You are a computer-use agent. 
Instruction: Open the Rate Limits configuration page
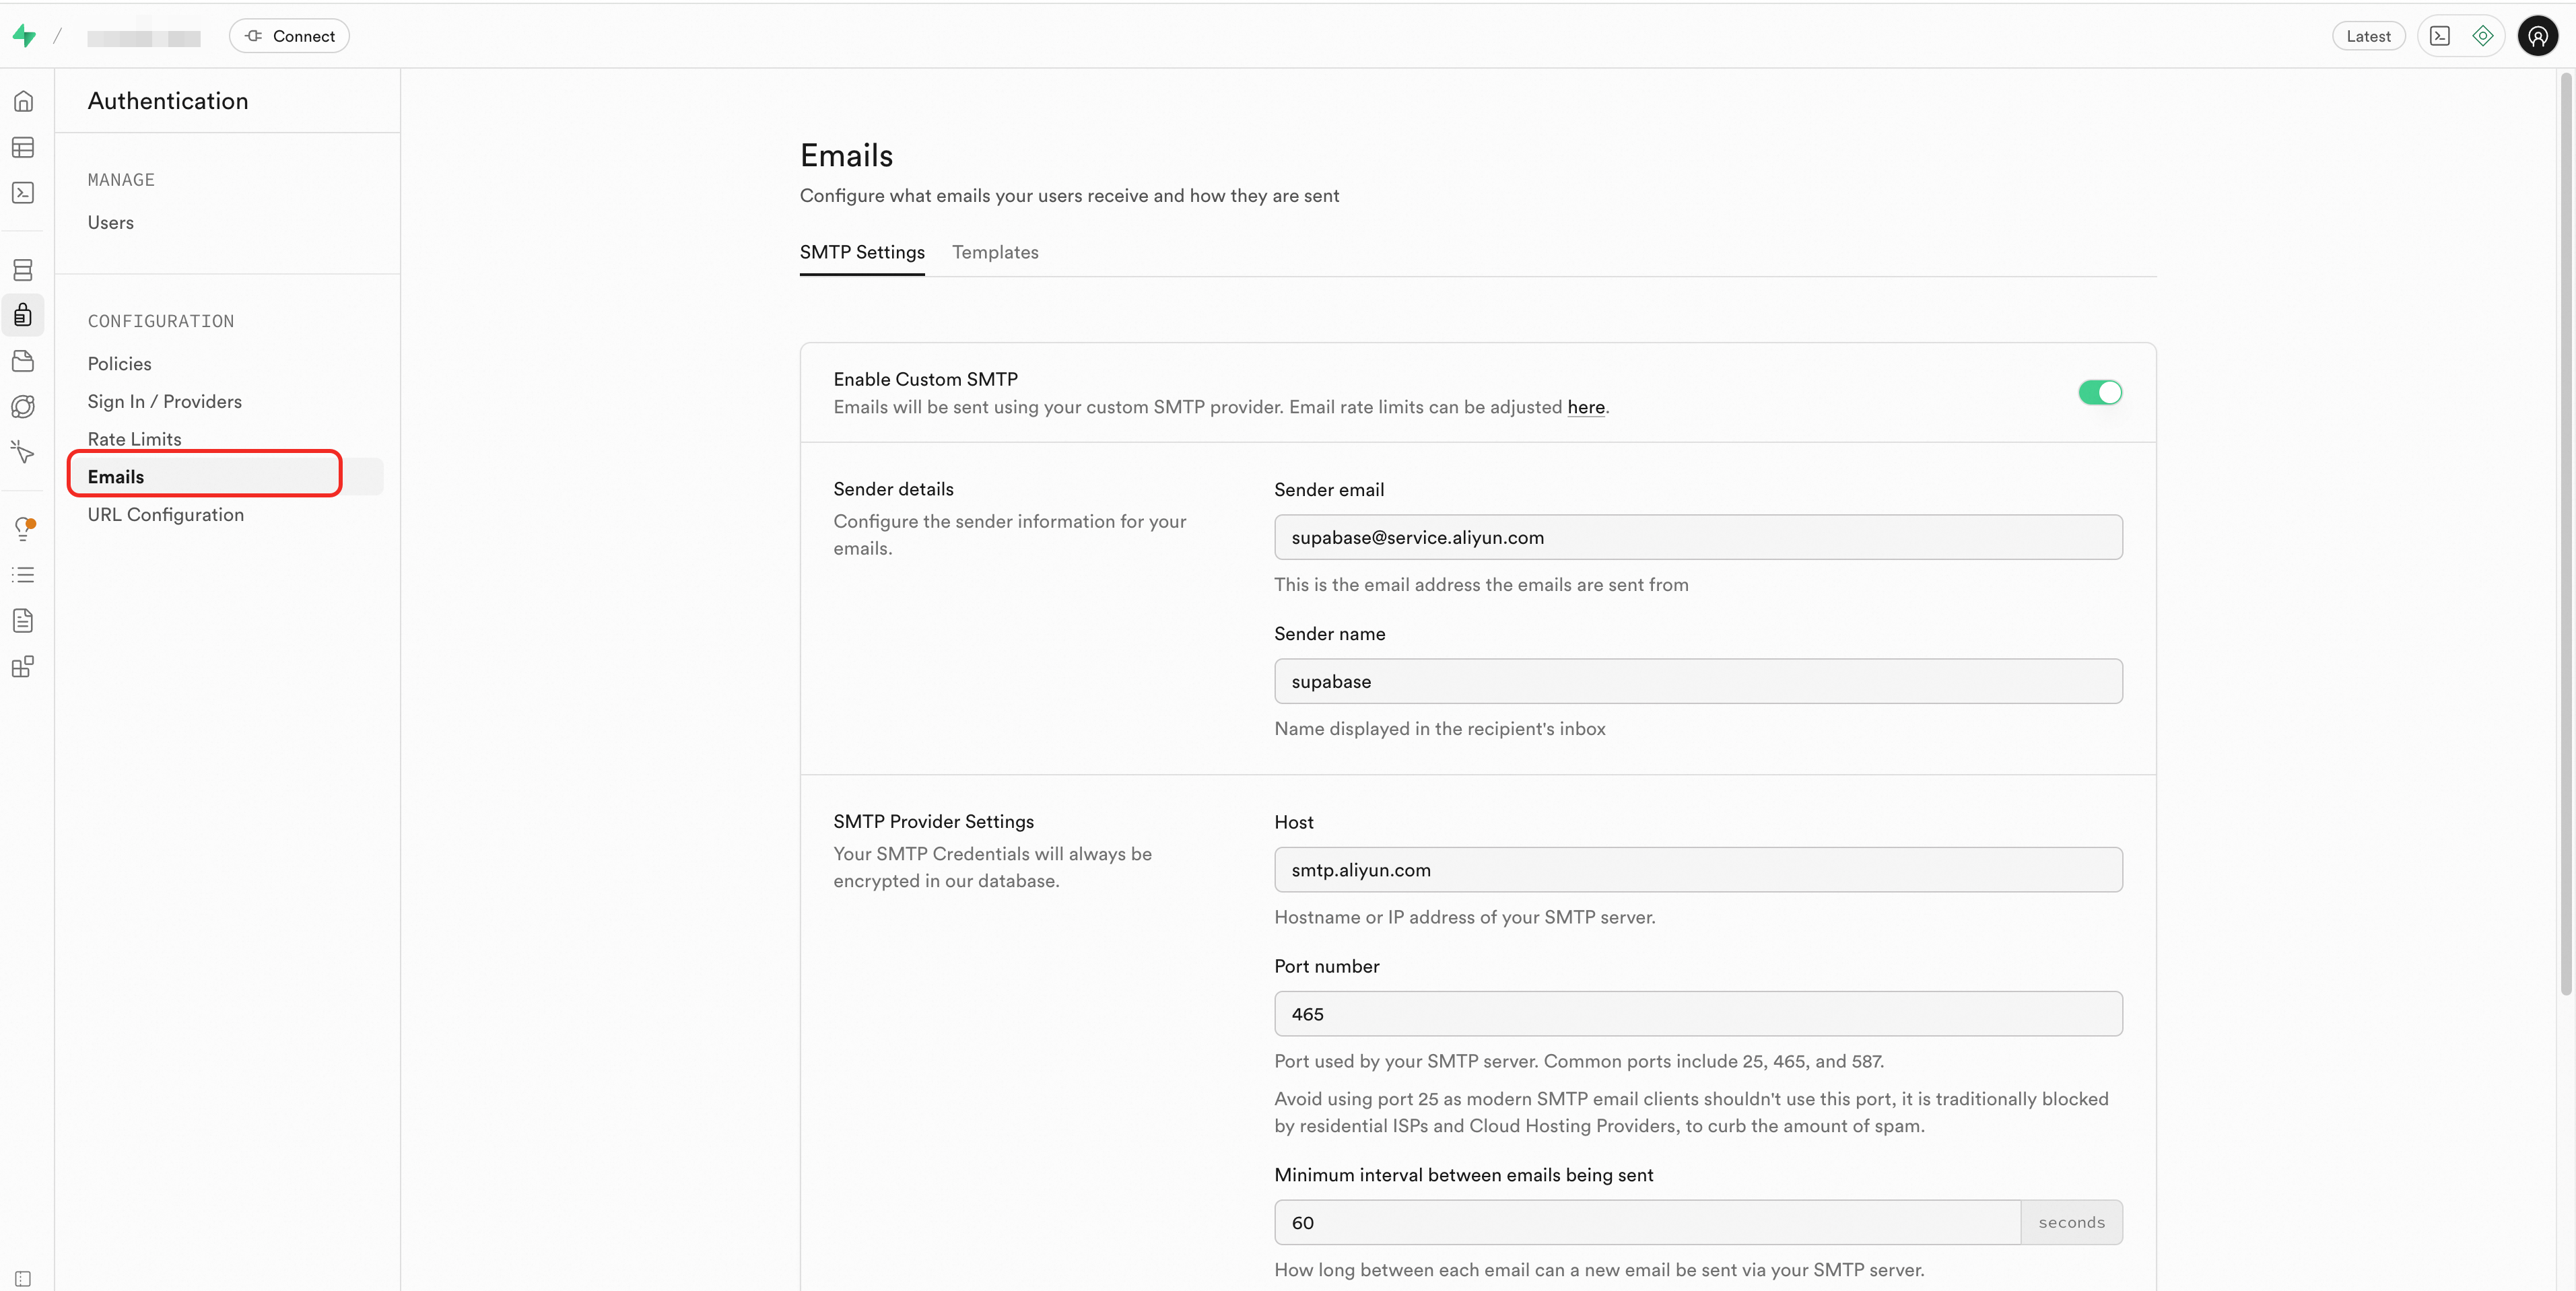tap(135, 439)
